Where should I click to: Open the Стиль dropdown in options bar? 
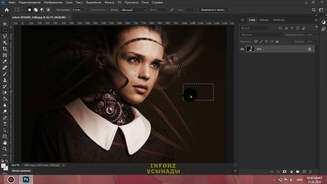pos(133,10)
